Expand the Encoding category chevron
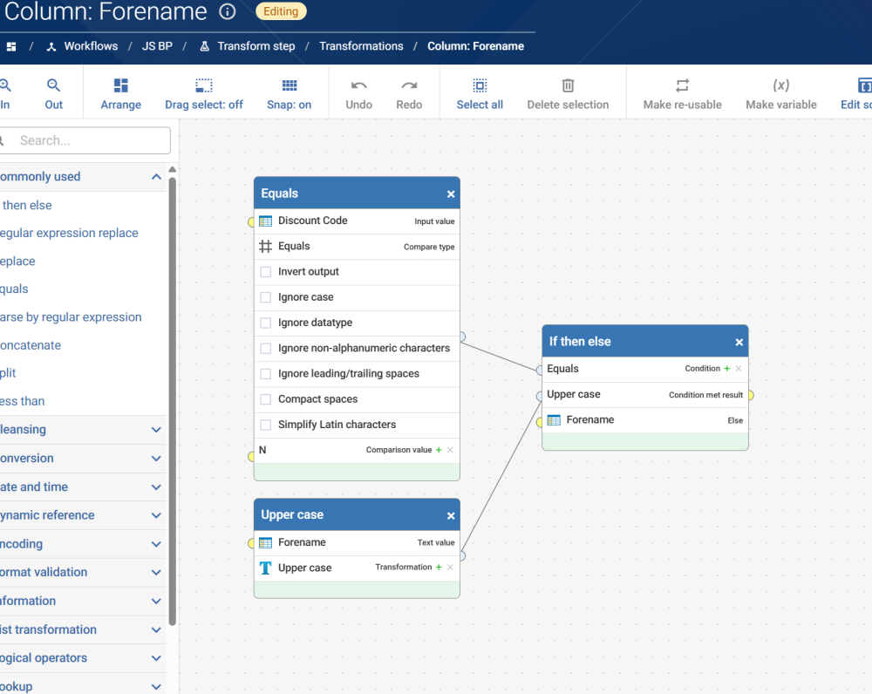 pos(156,544)
